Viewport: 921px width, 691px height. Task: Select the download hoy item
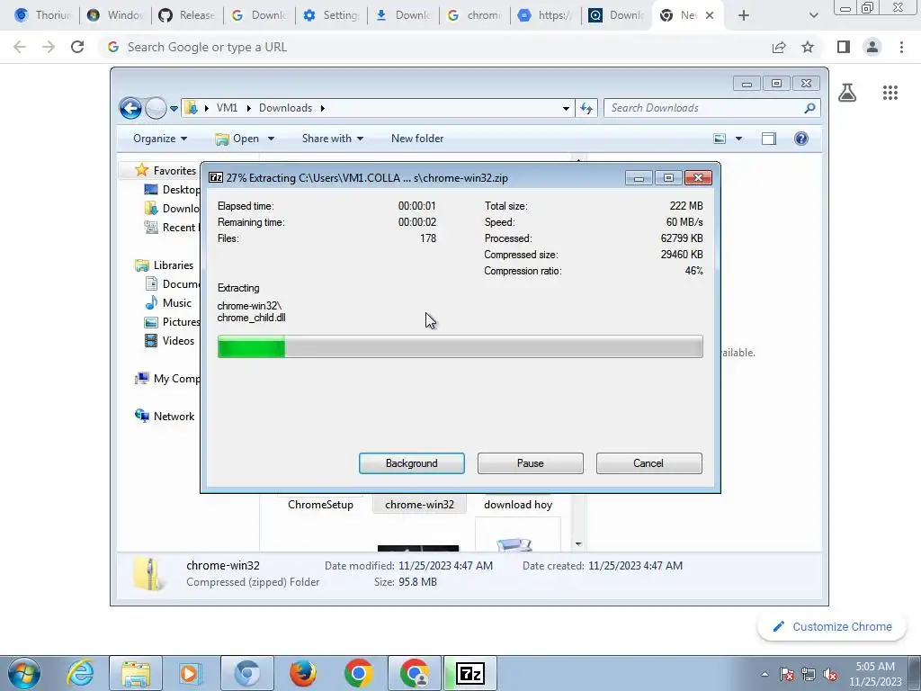point(517,504)
